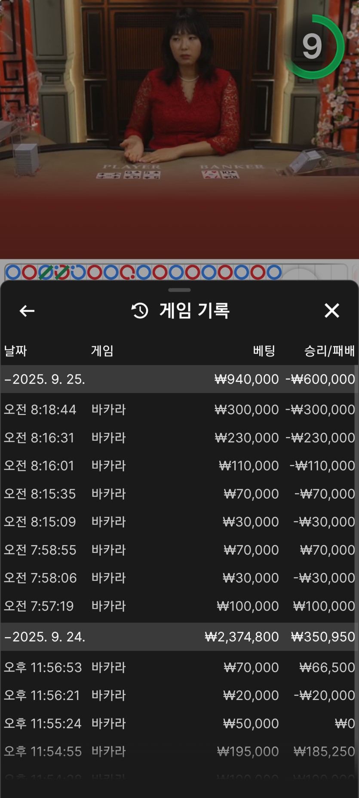Tap the drag handle atop the history panel
Viewport: 359px width, 798px height.
pyautogui.click(x=179, y=290)
